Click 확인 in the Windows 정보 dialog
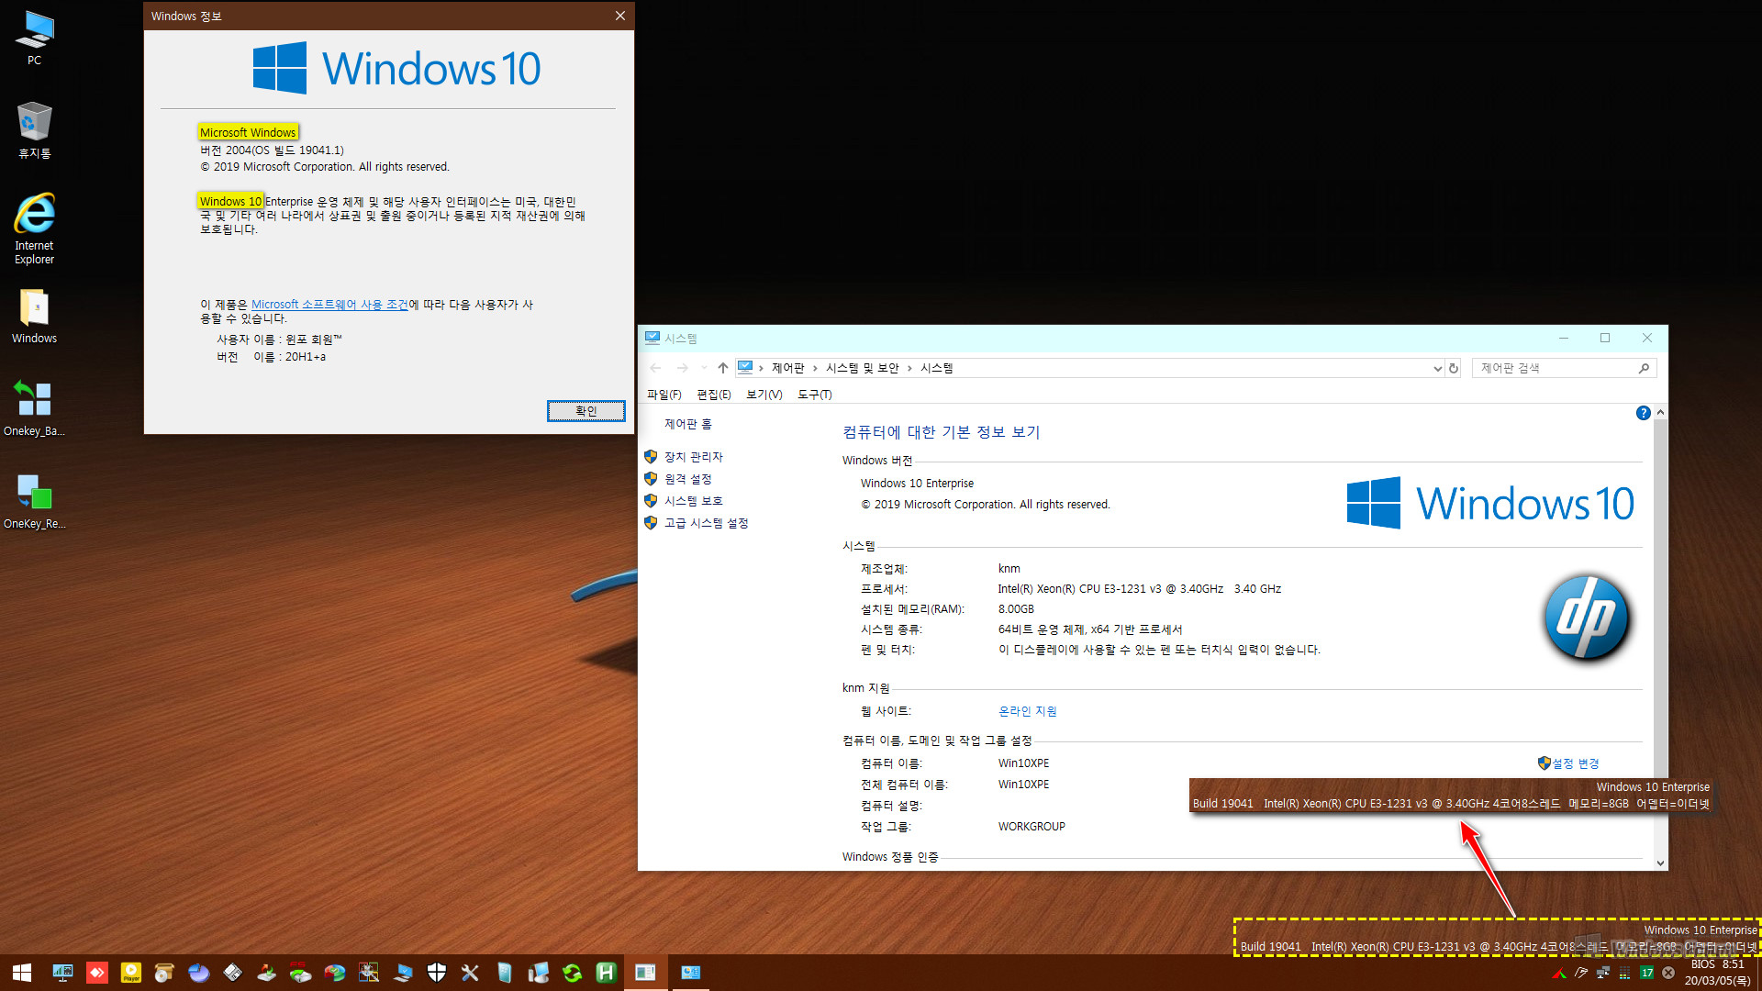This screenshot has width=1762, height=991. [585, 411]
